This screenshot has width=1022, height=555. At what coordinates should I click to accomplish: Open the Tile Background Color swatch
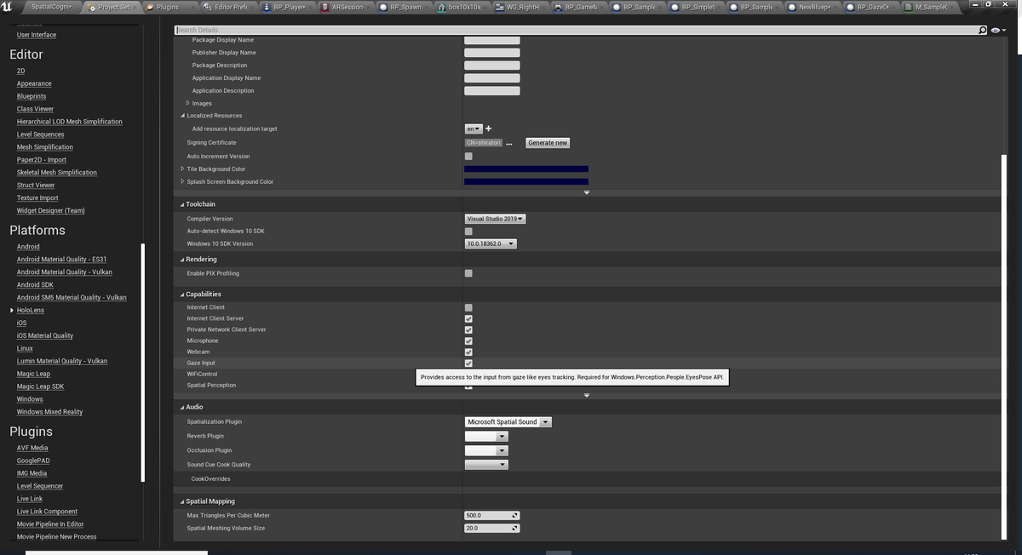526,169
